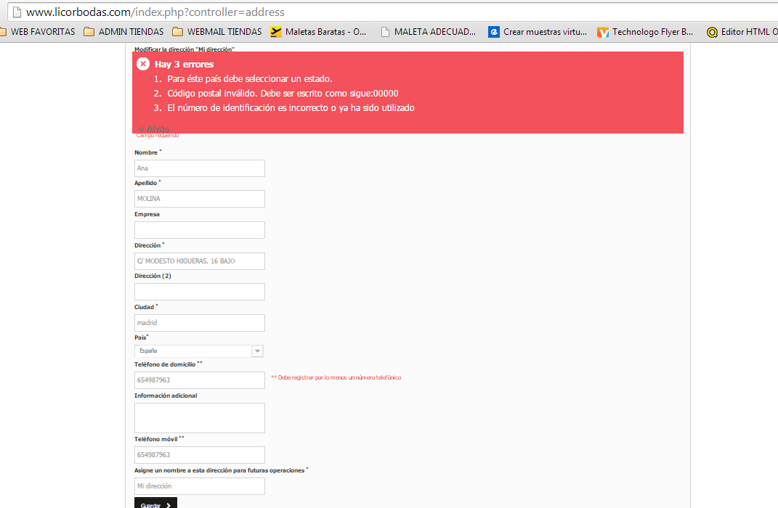778x508 pixels.
Task: Click the 'Modificar la dirección' heading text
Action: [x=184, y=49]
